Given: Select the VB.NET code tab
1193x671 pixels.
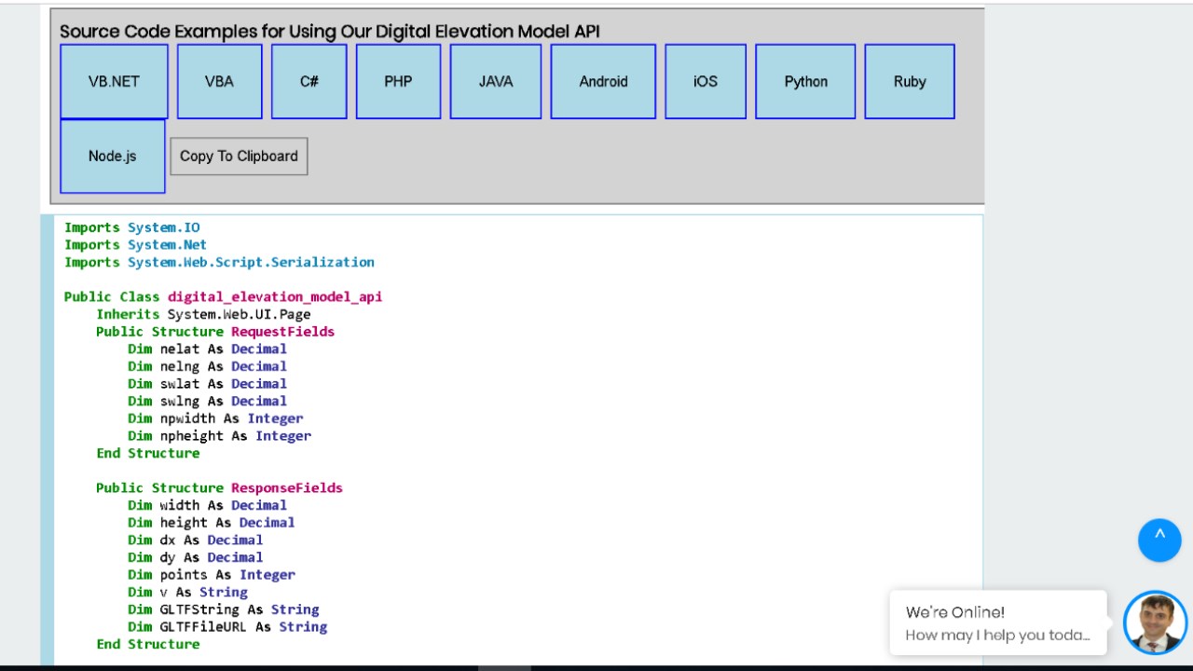Looking at the screenshot, I should [114, 81].
